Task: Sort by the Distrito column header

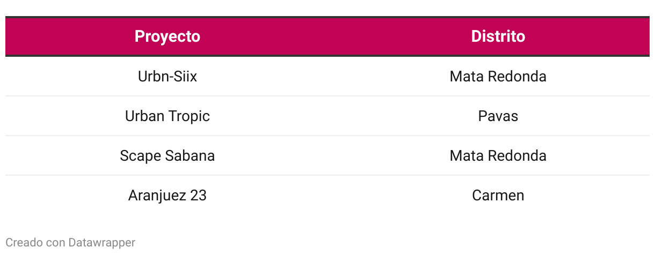Action: (x=498, y=36)
